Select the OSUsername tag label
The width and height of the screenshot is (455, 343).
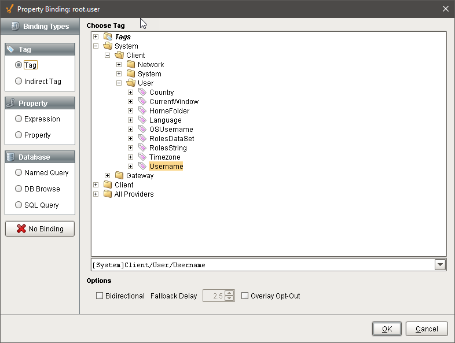(171, 130)
